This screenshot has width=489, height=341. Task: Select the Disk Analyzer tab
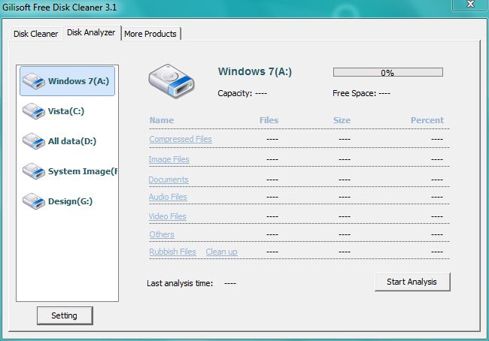click(x=90, y=33)
